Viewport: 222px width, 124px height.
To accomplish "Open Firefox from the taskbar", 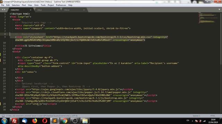I will (x=34, y=121).
